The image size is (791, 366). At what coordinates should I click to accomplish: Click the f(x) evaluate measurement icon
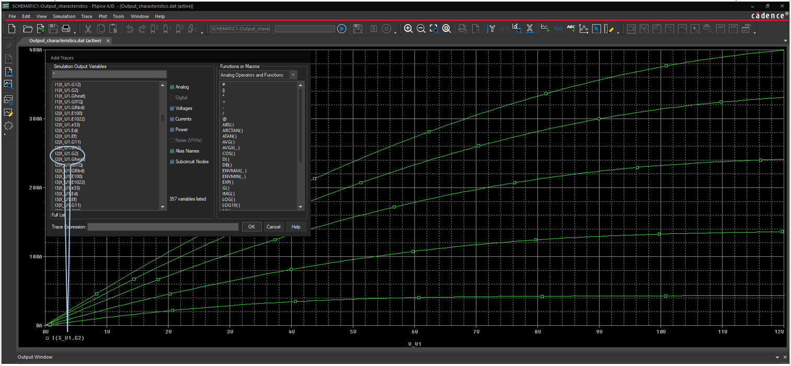coord(558,29)
